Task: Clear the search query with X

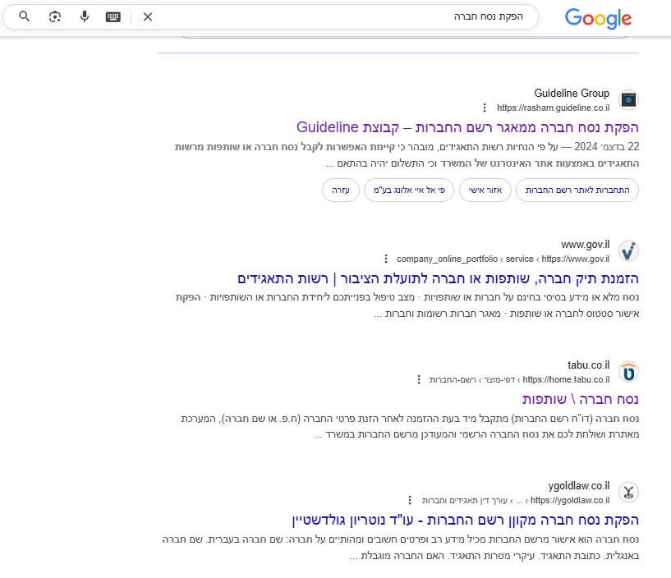Action: point(148,16)
